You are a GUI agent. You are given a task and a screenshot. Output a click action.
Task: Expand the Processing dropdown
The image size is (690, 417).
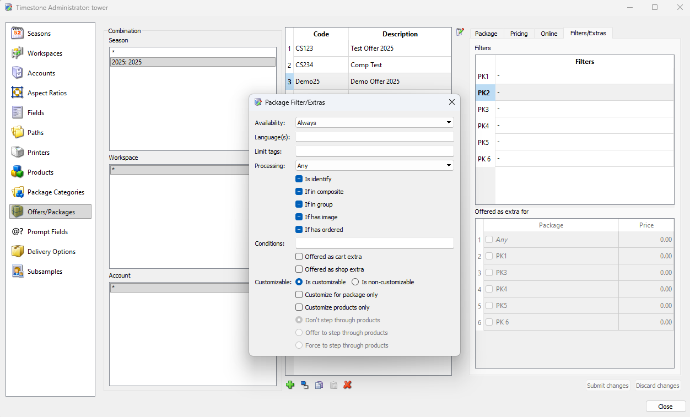374,166
